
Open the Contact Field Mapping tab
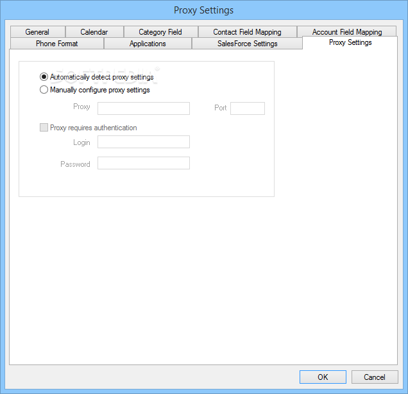coord(248,31)
